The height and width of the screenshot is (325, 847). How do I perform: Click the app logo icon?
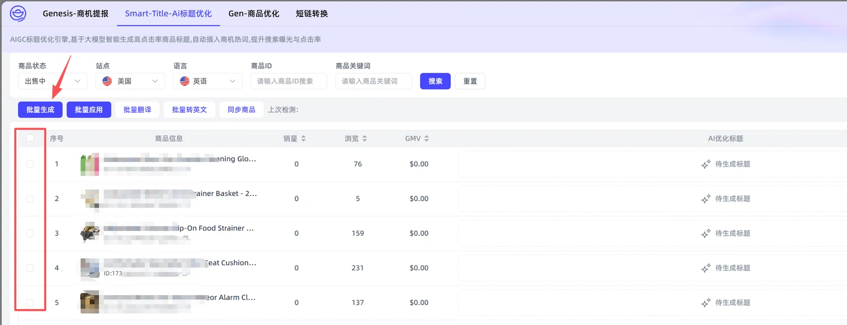point(18,14)
